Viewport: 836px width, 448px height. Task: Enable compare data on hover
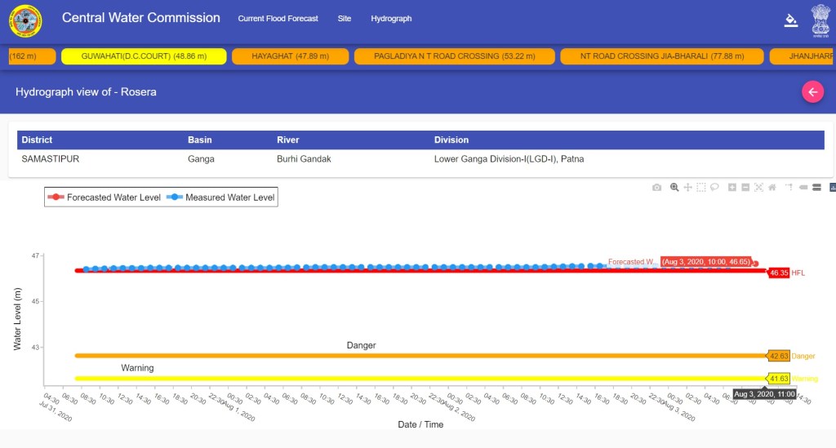[x=816, y=188]
